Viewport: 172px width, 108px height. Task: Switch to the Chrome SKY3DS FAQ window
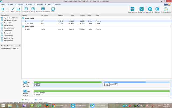(x=60, y=106)
